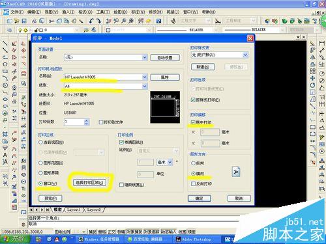Click the 选择打印区域 button
Image resolution: width=326 pixels, height=244 pixels.
pyautogui.click(x=89, y=183)
